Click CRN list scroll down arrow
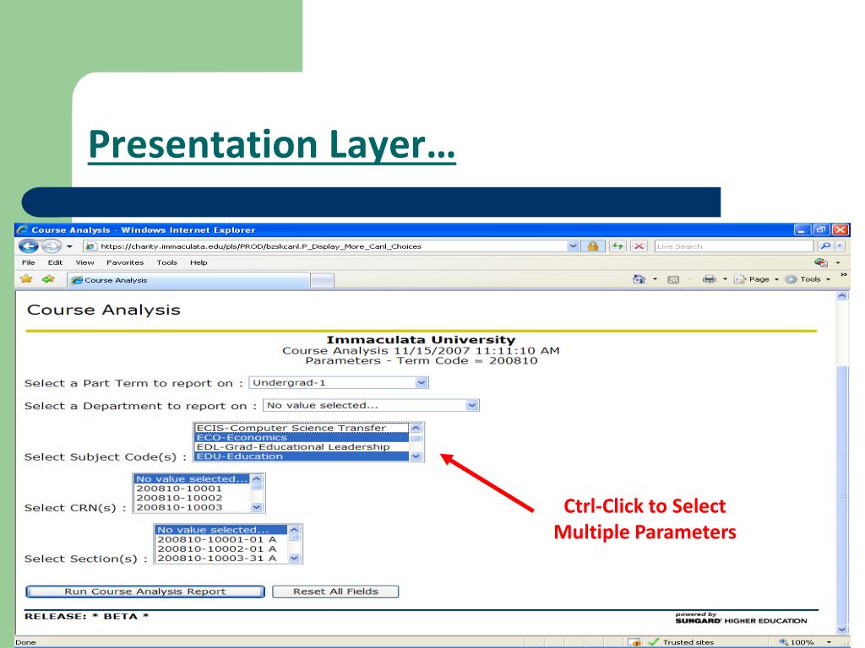Viewport: 865px width, 648px height. click(257, 507)
